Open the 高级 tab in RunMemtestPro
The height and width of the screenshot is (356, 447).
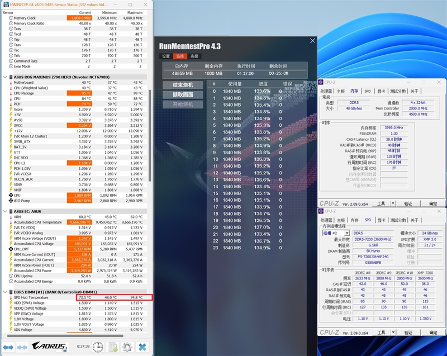pos(194,56)
